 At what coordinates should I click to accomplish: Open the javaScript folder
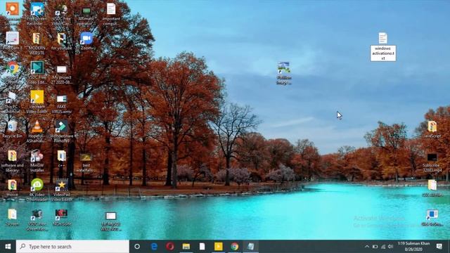point(432,129)
